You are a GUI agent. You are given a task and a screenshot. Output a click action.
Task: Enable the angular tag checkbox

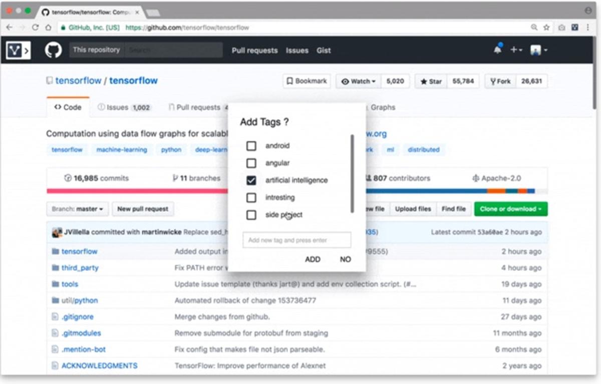pyautogui.click(x=251, y=163)
